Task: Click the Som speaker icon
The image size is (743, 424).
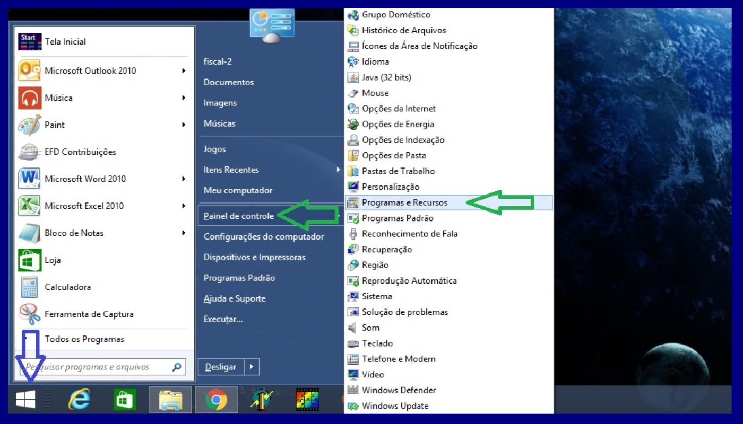Action: click(353, 328)
